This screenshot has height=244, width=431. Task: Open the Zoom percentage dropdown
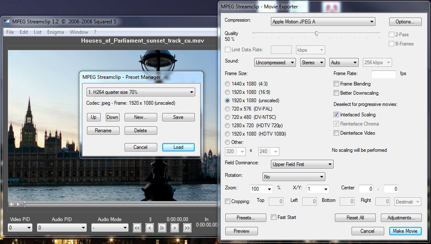(x=261, y=189)
